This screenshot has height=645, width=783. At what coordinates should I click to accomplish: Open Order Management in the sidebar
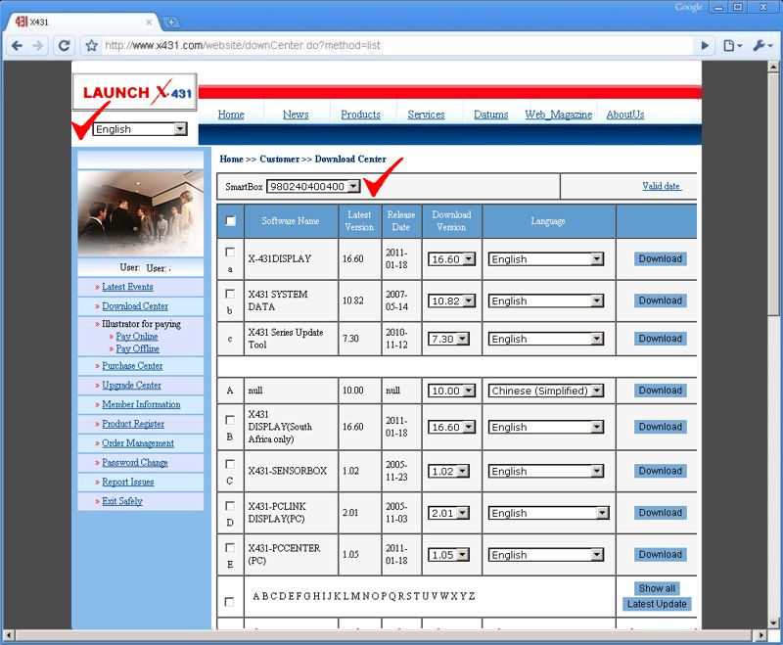pos(138,443)
